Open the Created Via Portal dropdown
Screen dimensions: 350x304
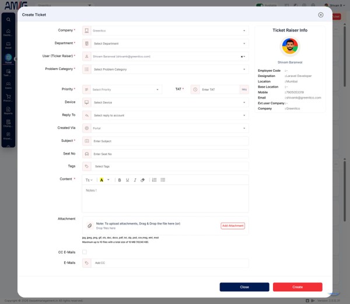(166, 128)
